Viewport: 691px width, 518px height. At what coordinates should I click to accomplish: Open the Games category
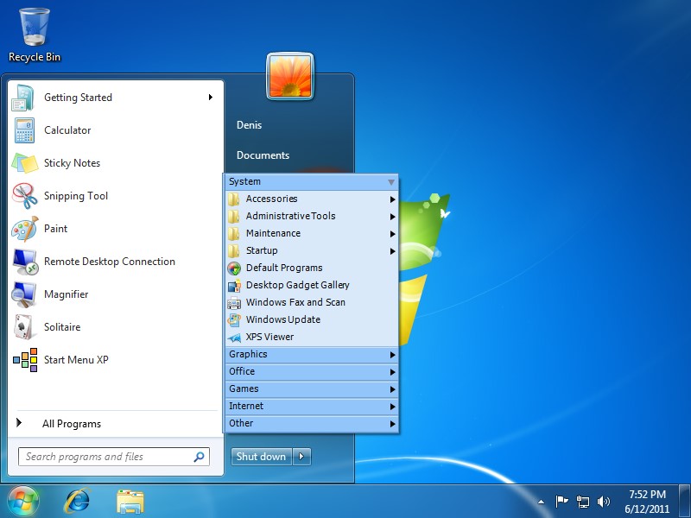[312, 389]
